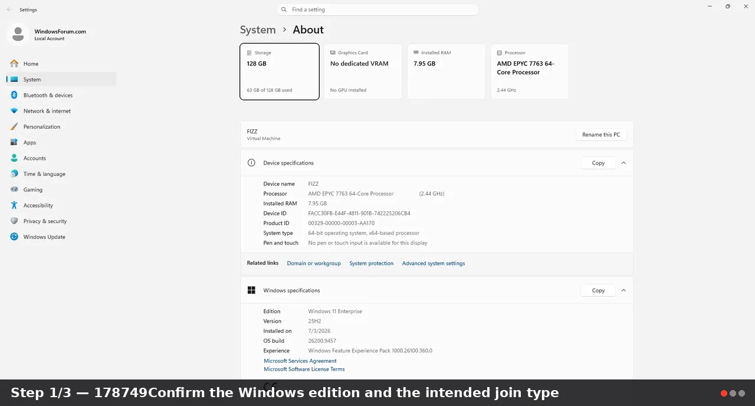755x406 pixels.
Task: Open System protection link
Action: [x=371, y=263]
